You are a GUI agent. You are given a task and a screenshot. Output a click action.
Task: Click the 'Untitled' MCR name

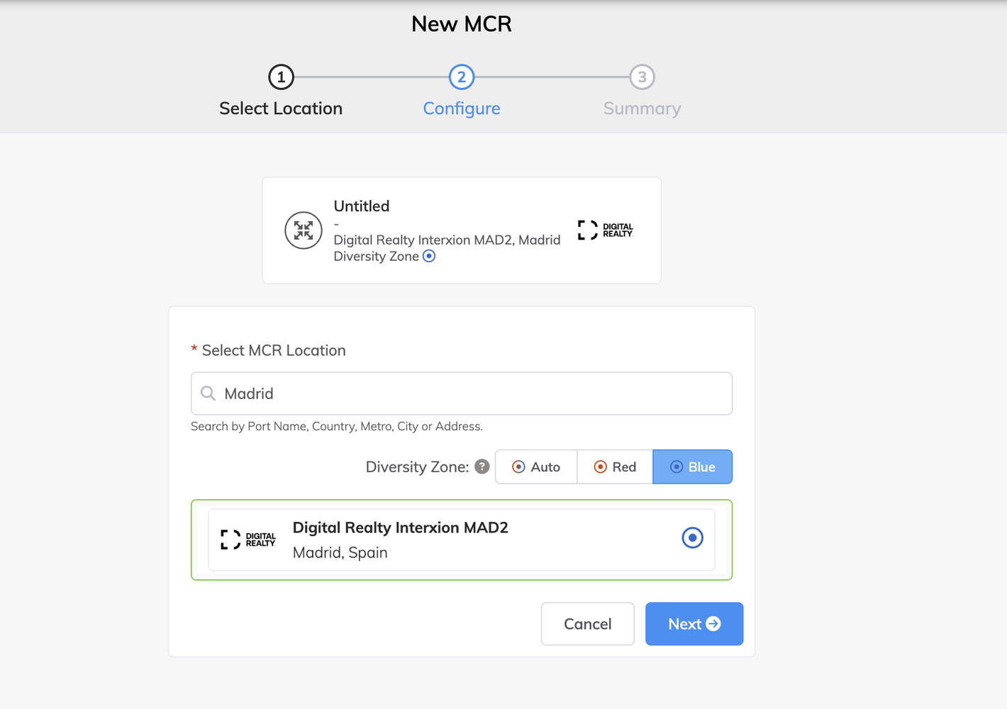[x=362, y=206]
